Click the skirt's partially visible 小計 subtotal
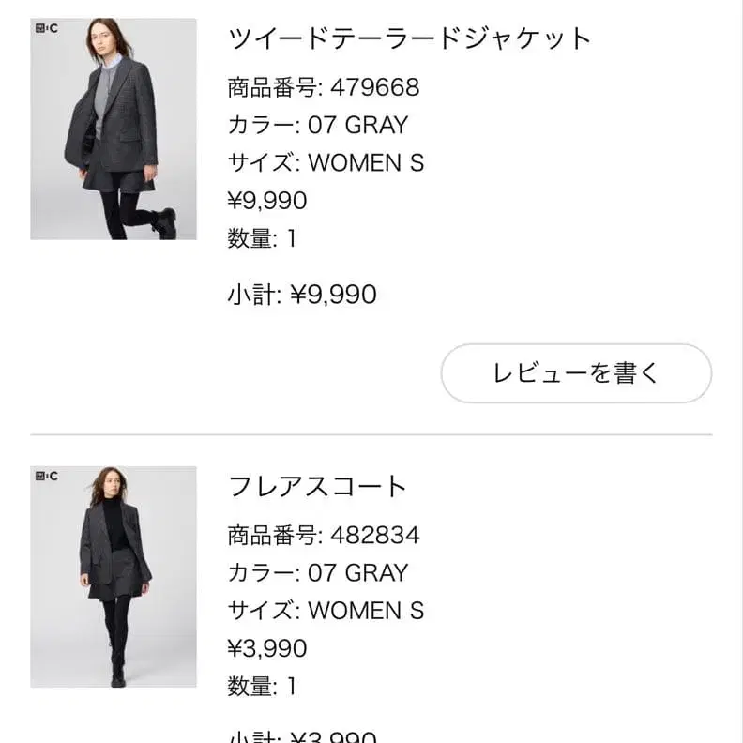Image resolution: width=743 pixels, height=743 pixels. pos(301,737)
